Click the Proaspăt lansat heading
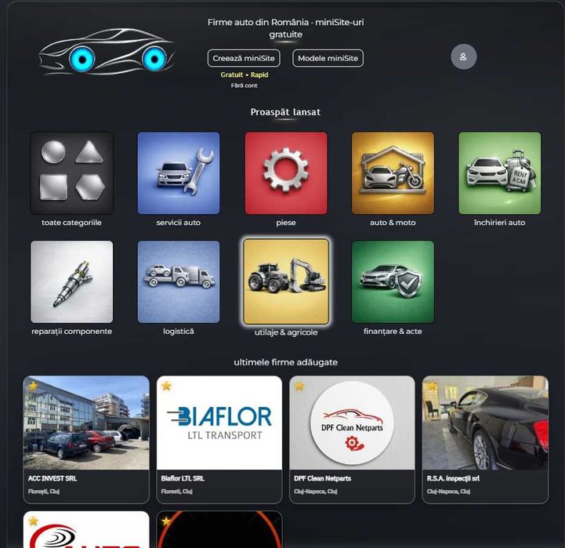This screenshot has width=565, height=548. click(x=285, y=112)
